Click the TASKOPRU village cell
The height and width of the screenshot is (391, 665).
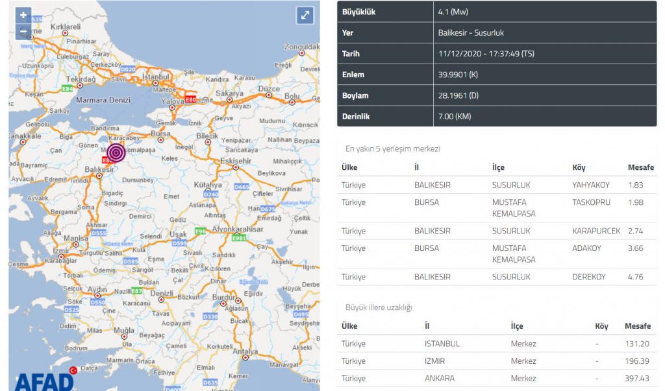tap(591, 202)
